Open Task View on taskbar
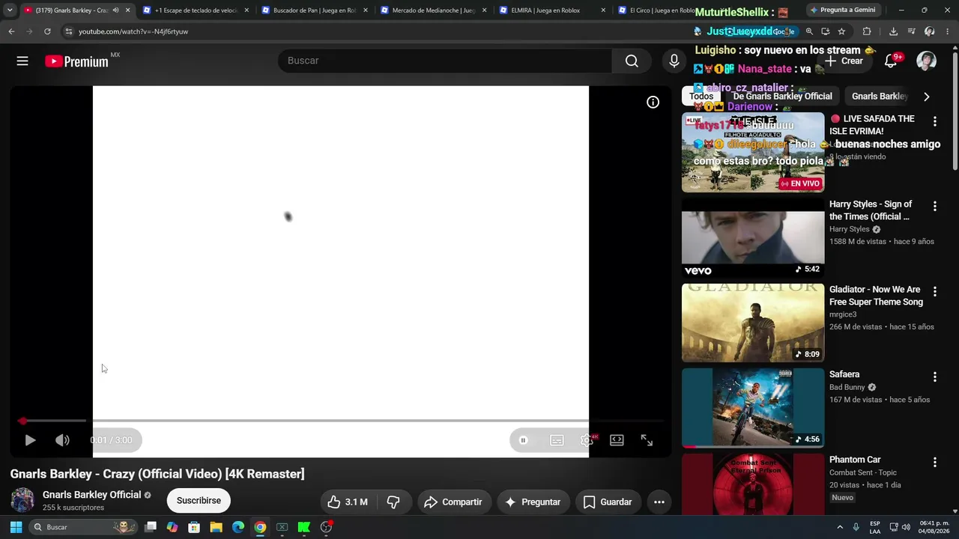 151,527
